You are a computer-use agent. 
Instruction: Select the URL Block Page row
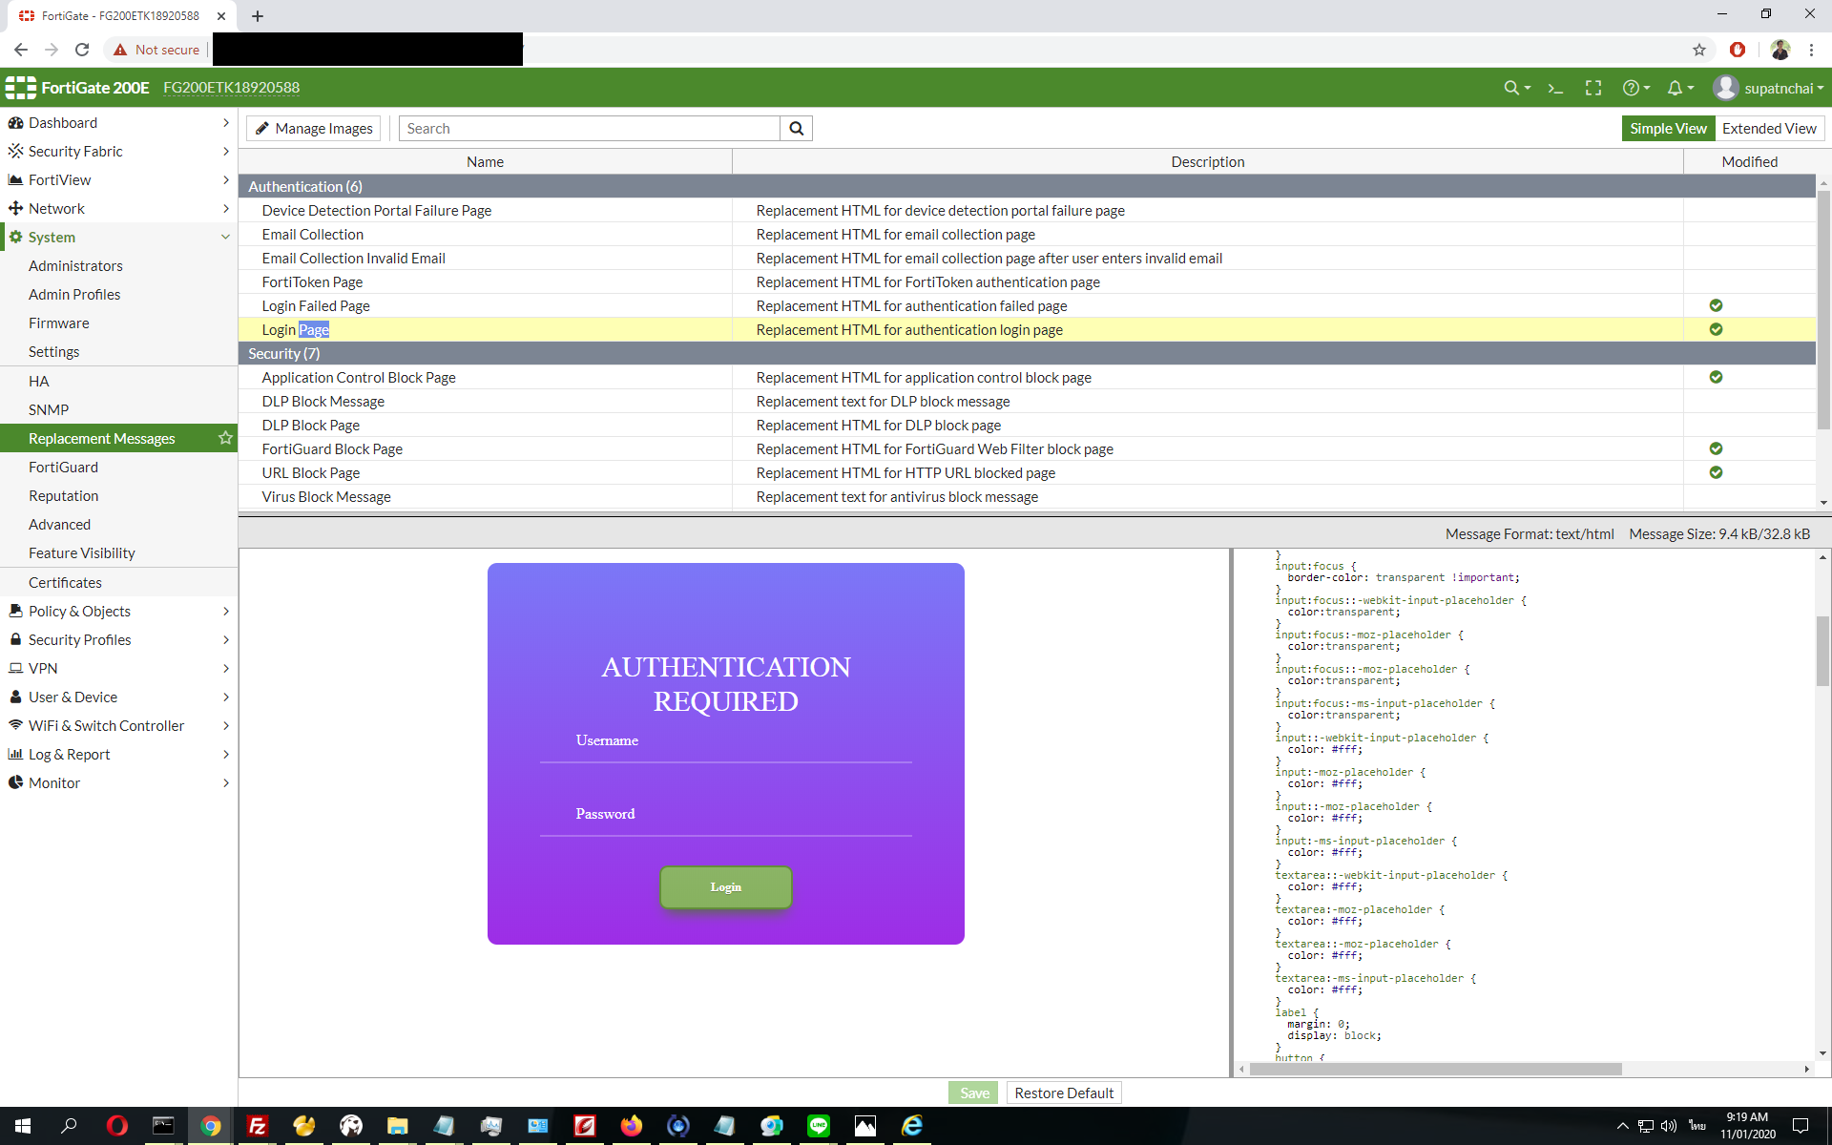[x=1027, y=473]
